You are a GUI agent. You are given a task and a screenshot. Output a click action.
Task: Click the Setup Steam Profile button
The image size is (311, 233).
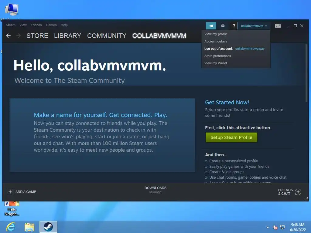[x=231, y=137]
